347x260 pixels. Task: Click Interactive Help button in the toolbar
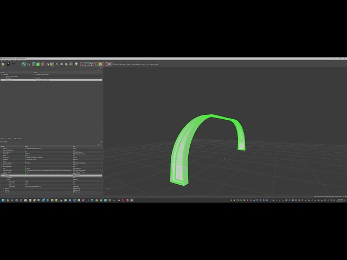tap(154, 64)
